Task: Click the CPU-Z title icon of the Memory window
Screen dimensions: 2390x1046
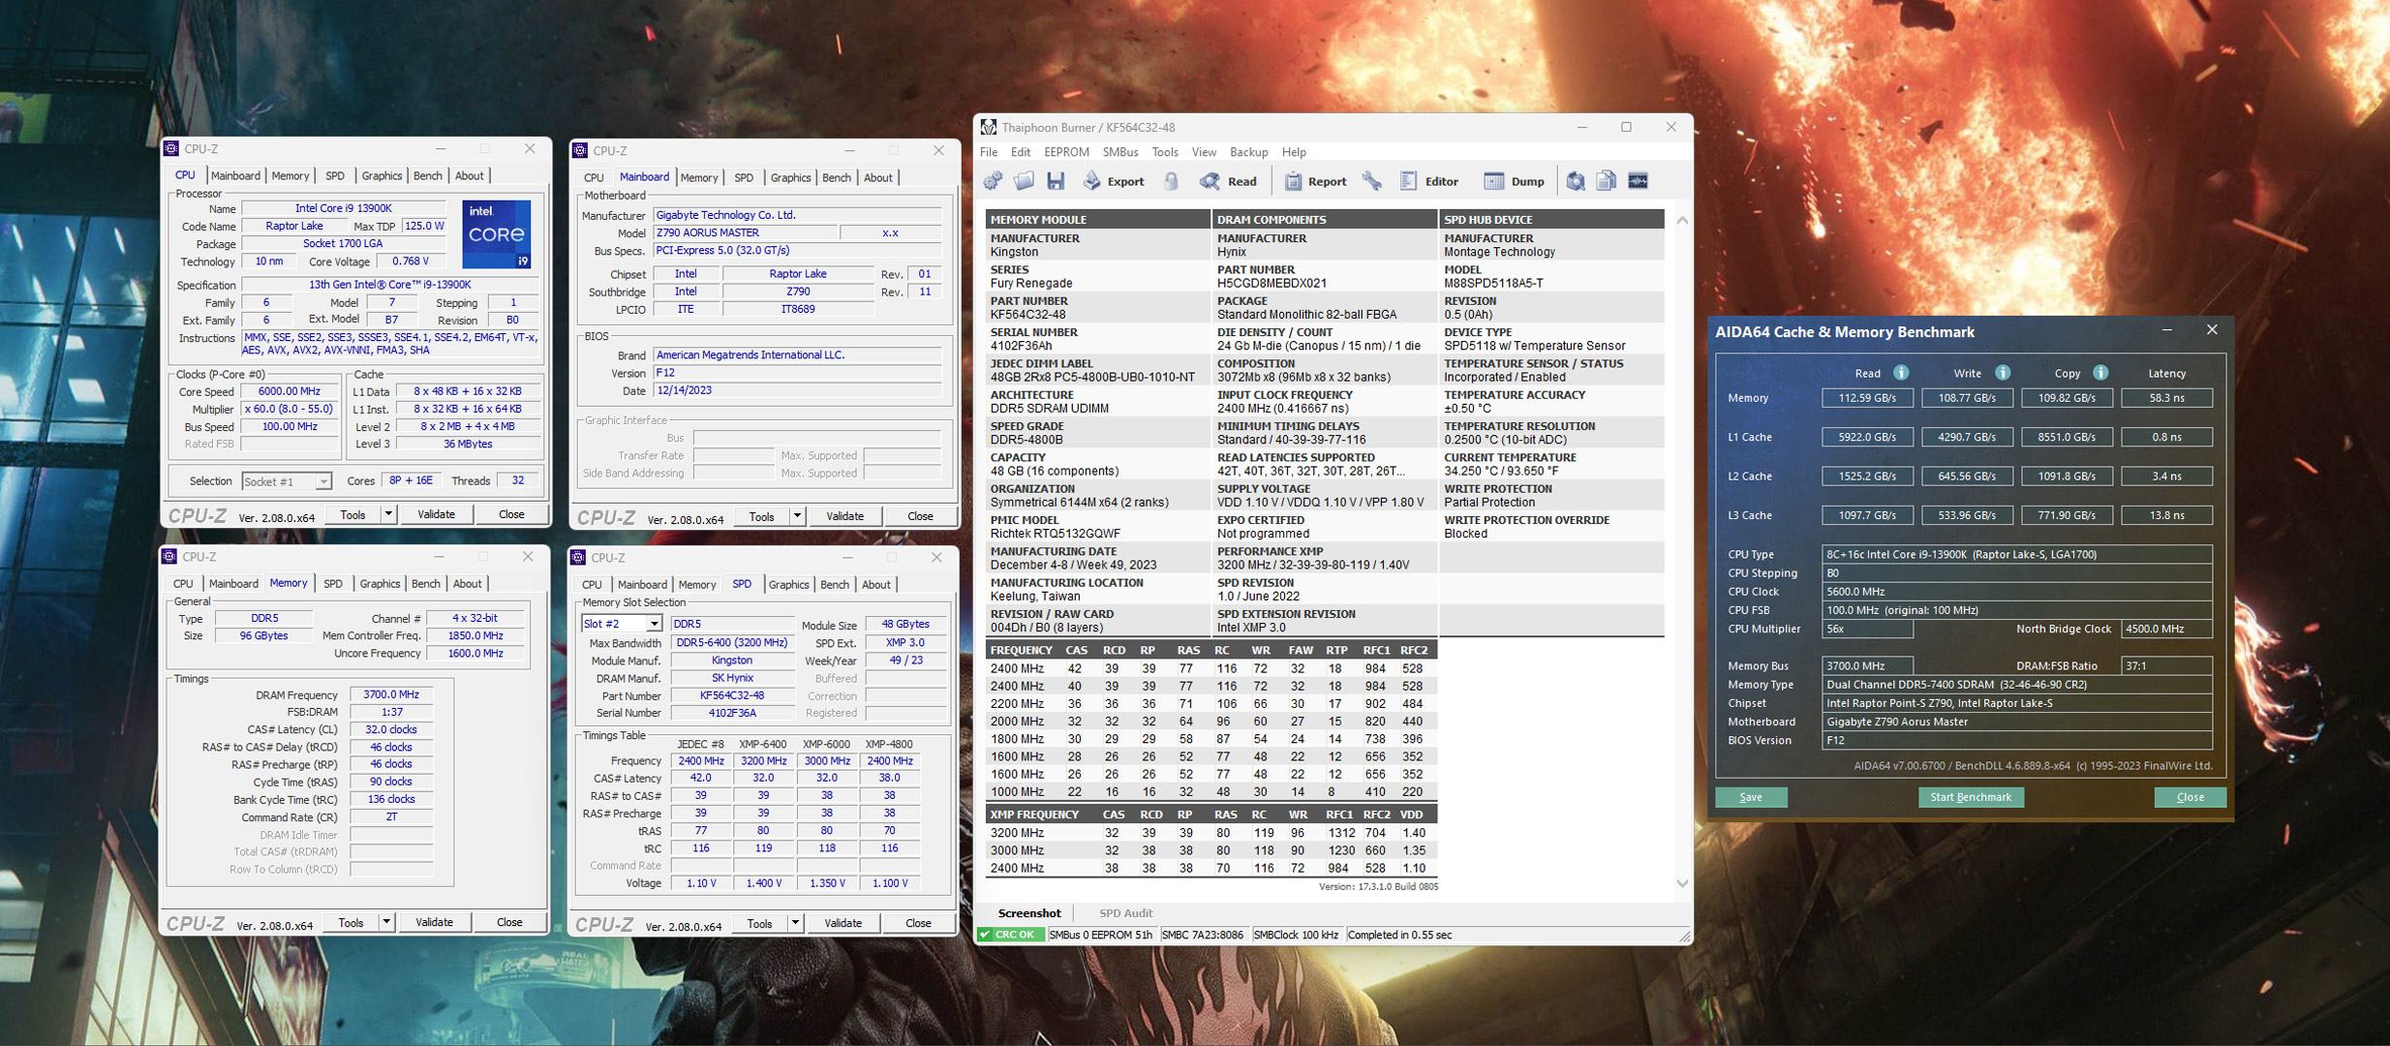Action: coord(169,556)
